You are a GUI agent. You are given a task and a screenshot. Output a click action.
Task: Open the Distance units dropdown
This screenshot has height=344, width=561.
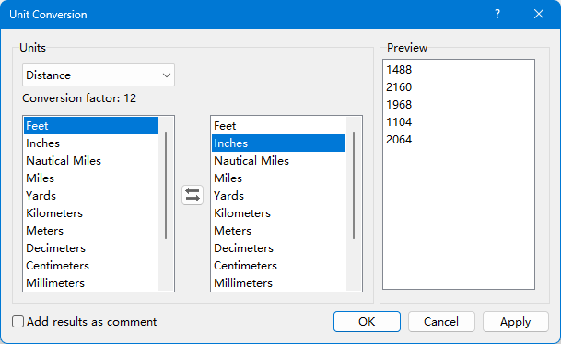tap(99, 75)
